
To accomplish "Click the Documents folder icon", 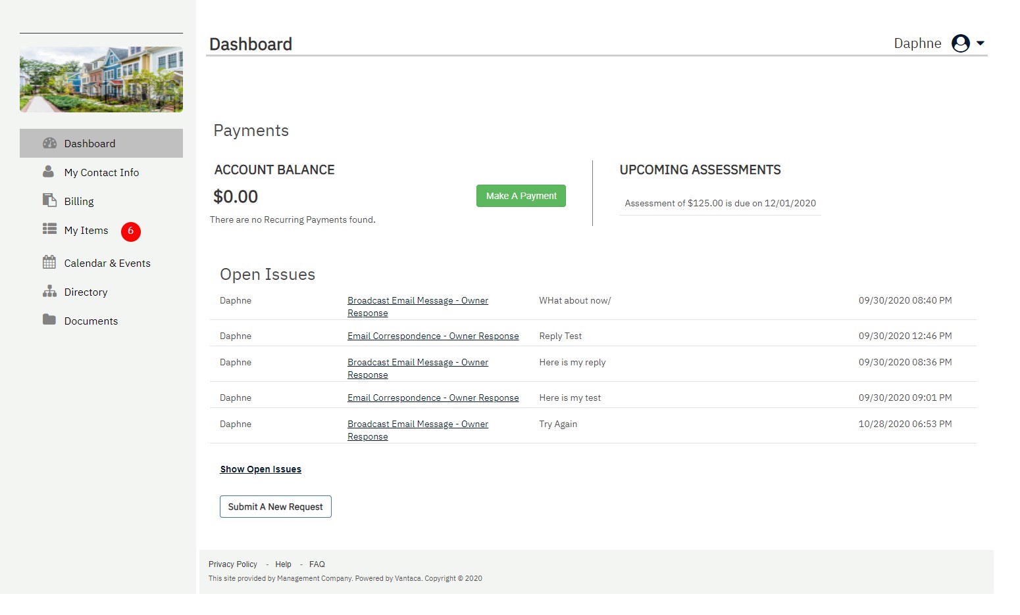I will click(49, 319).
